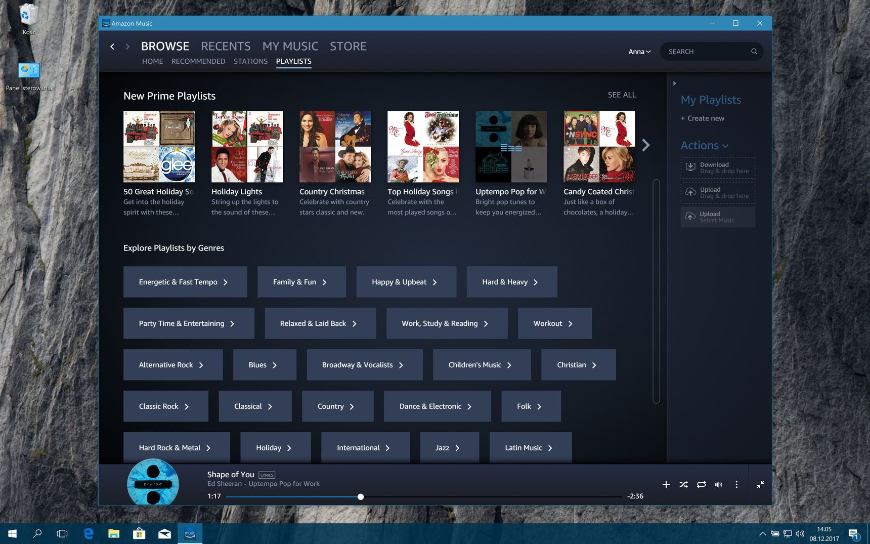Open Top Holiday Songs playlist cover
The image size is (870, 544).
(x=423, y=147)
